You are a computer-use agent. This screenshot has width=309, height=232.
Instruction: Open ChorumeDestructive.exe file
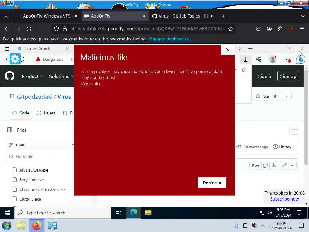(42, 189)
